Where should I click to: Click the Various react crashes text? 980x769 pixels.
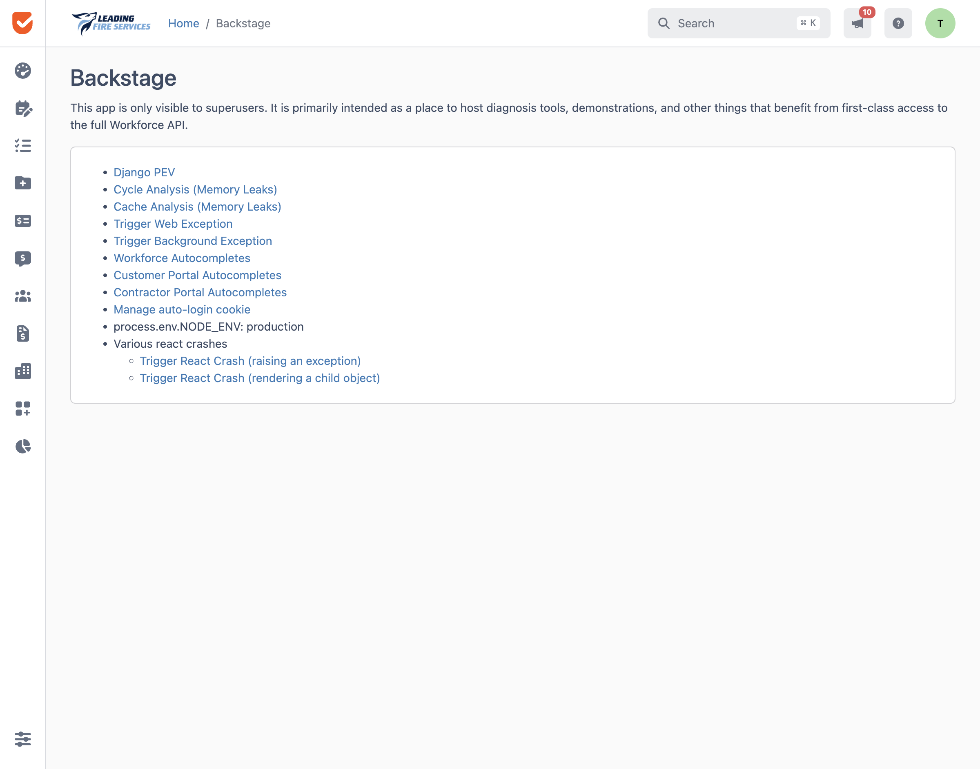(170, 344)
